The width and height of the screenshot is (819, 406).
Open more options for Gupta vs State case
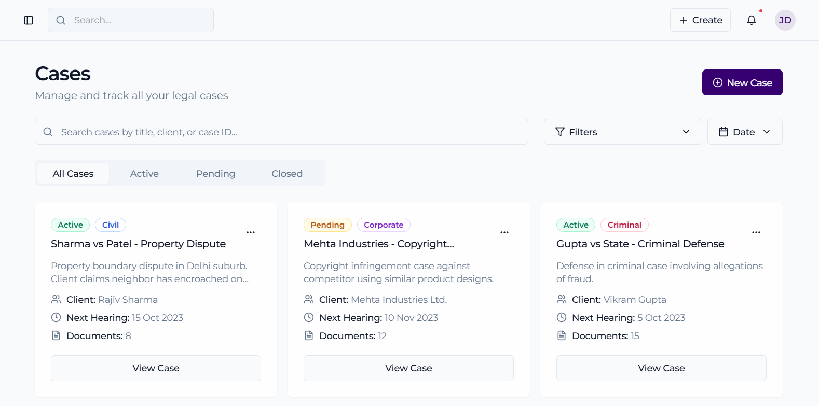pos(756,232)
